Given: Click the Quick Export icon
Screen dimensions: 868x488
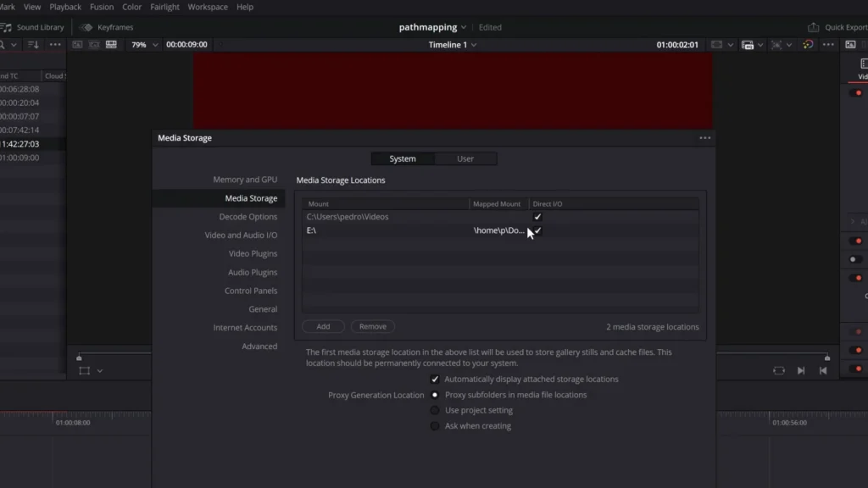Looking at the screenshot, I should coord(813,27).
